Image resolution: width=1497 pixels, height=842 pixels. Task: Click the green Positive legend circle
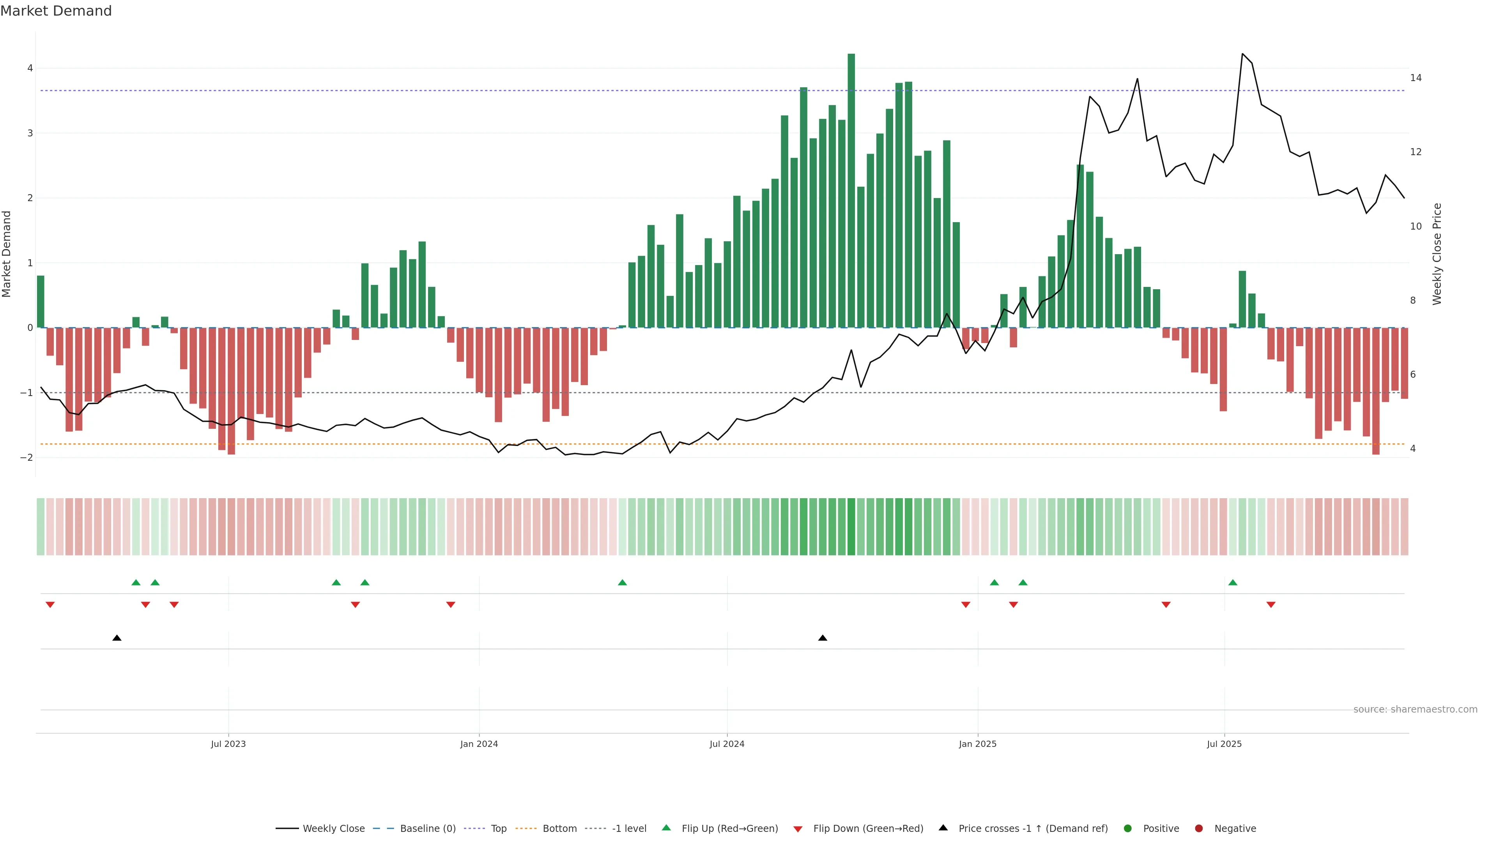(1128, 829)
